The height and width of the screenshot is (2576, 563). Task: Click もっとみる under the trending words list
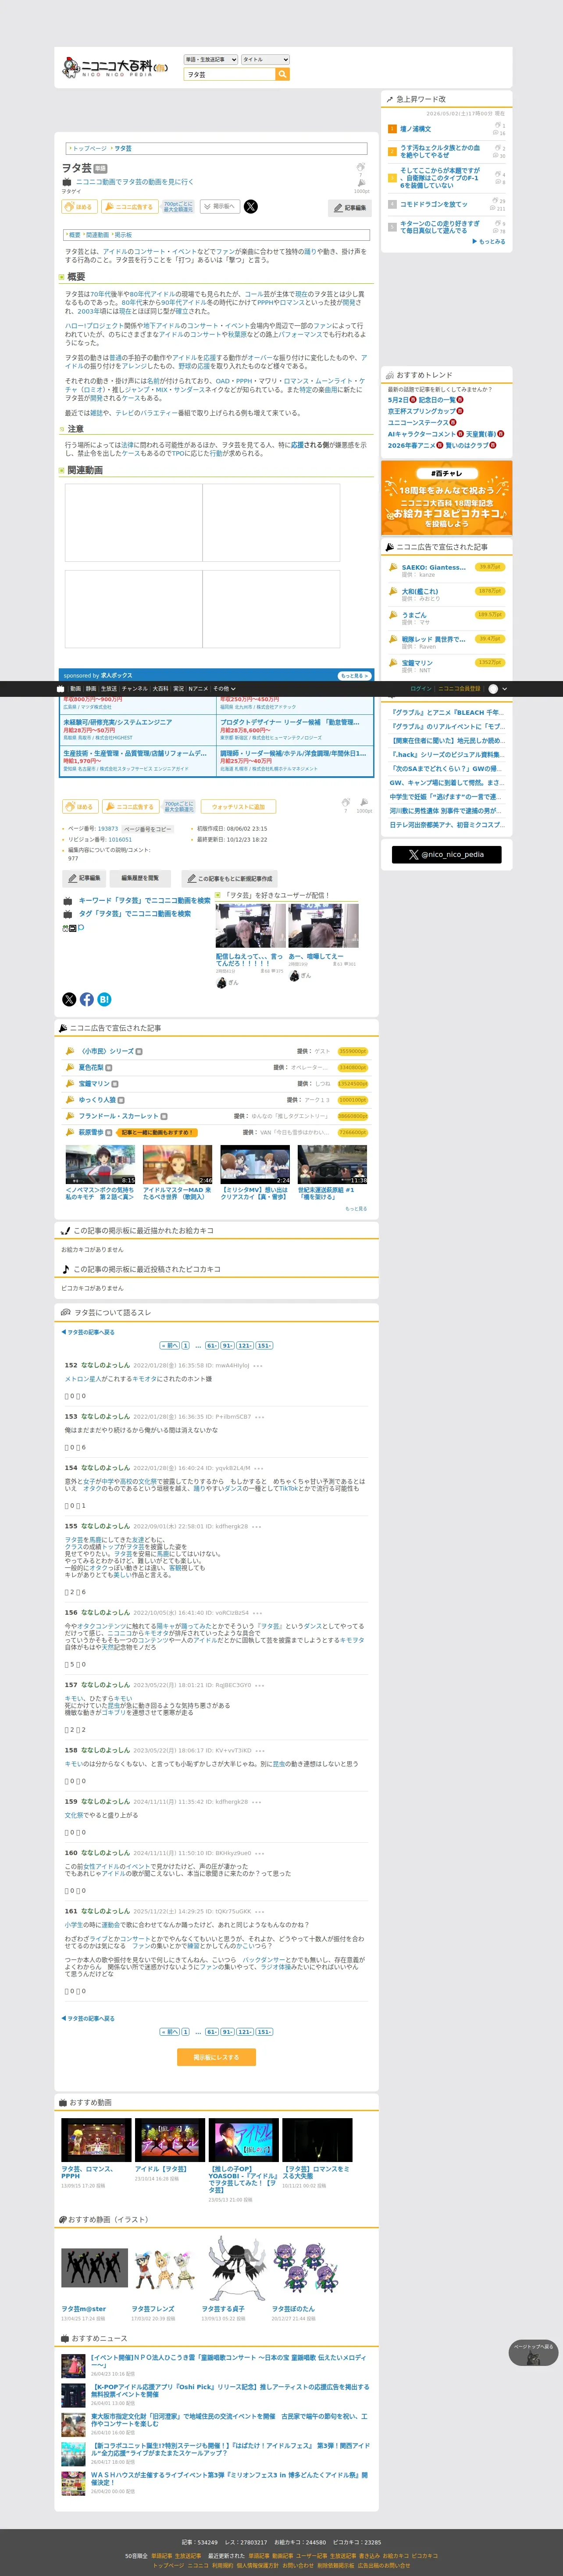point(489,241)
